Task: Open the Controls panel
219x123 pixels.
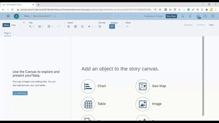Action: [x=201, y=25]
